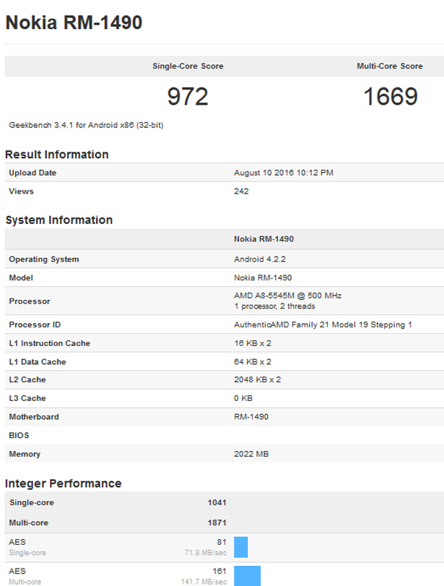Select the Nokia RM-1490 system table header
This screenshot has width=444, height=586.
click(x=264, y=239)
